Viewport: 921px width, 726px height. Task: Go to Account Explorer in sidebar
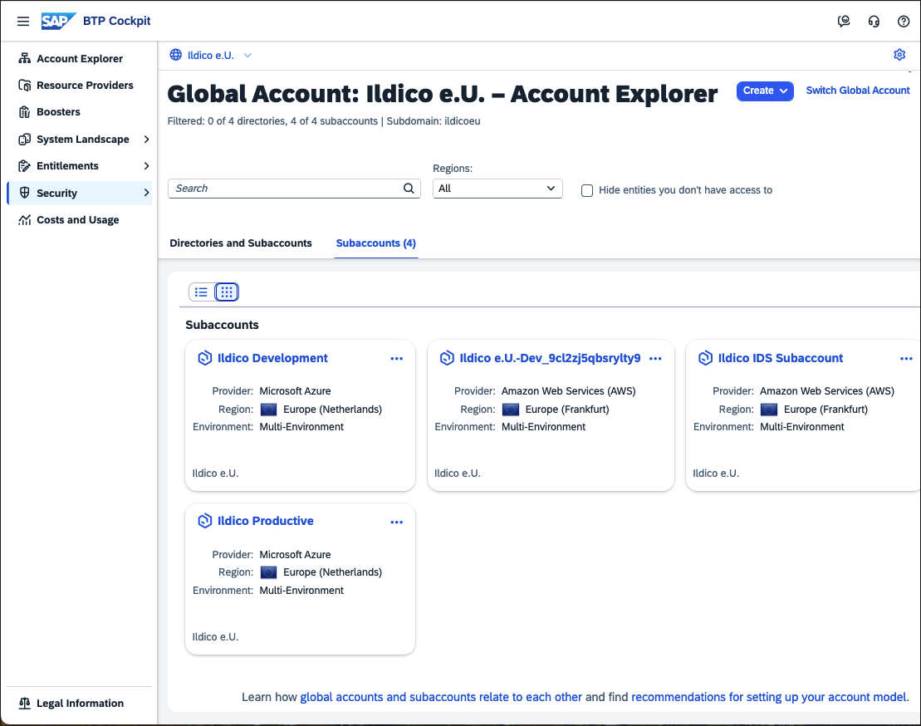[79, 58]
